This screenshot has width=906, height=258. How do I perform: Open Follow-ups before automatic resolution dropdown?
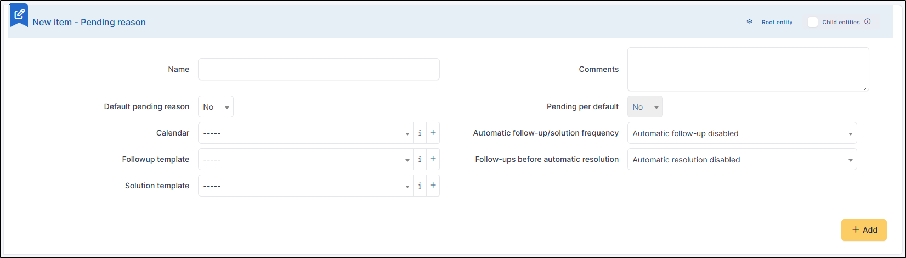pos(741,160)
